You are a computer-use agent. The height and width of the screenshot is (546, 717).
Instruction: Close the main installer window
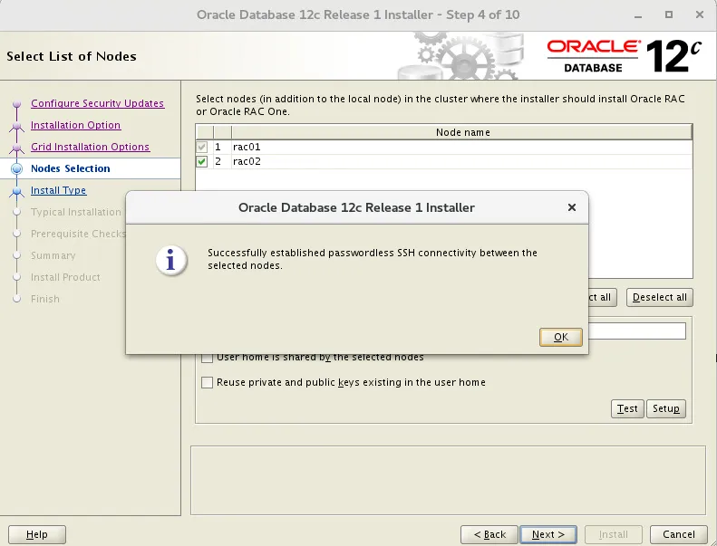tap(700, 14)
